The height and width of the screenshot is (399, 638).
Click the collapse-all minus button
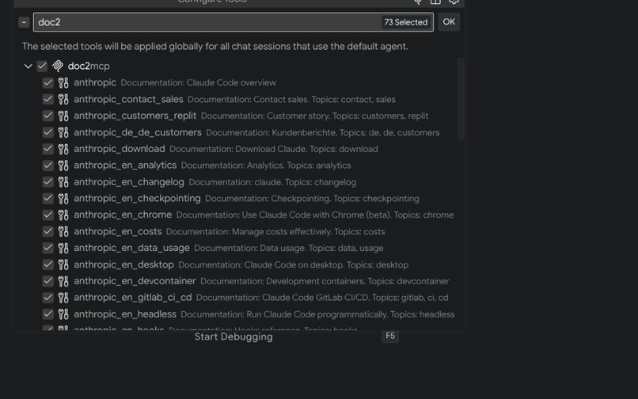(x=24, y=22)
